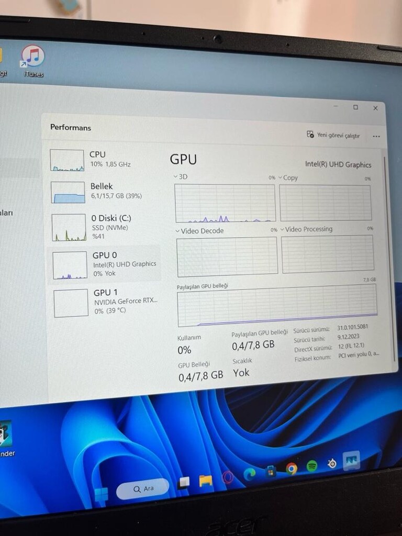Open Spotify from the taskbar
This screenshot has height=536, width=402.
312,466
